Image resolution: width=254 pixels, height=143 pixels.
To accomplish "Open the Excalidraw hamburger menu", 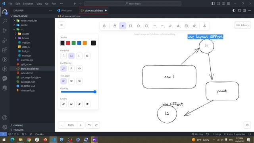I will click(x=62, y=25).
